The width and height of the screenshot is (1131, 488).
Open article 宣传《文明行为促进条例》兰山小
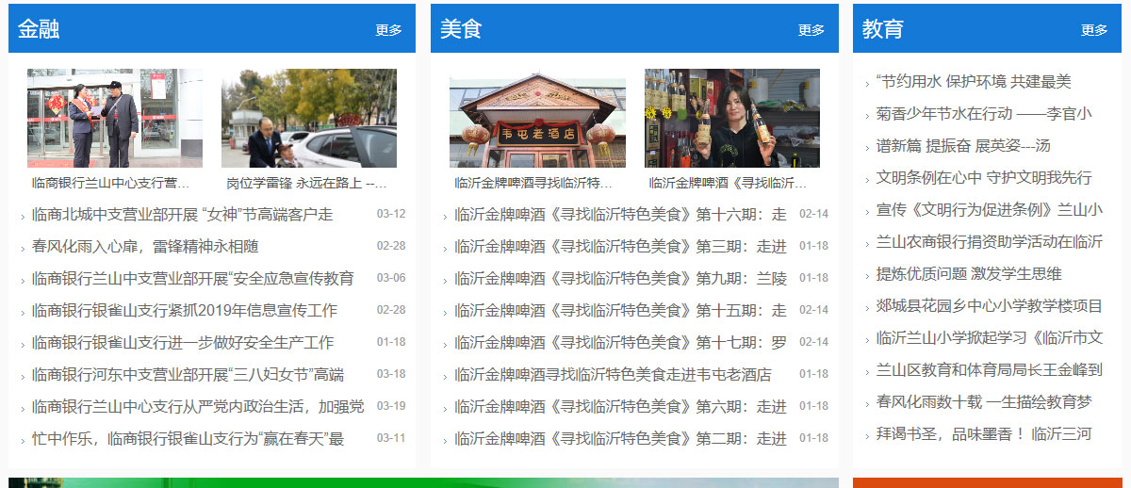(x=990, y=210)
